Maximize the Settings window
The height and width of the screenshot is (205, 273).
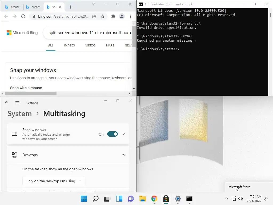point(118,101)
